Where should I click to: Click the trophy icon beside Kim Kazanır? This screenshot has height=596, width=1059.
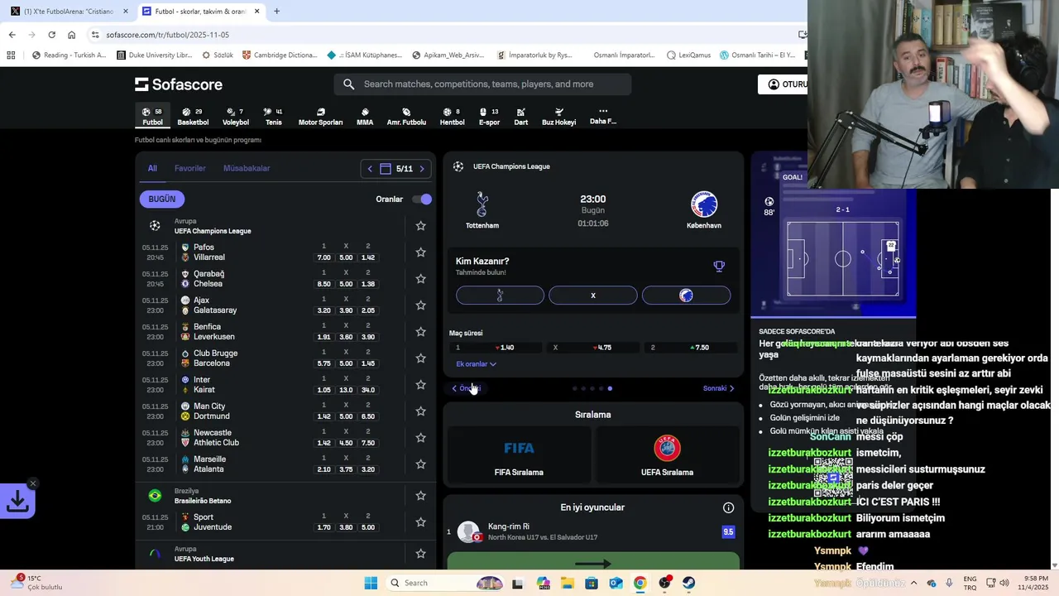[719, 266]
